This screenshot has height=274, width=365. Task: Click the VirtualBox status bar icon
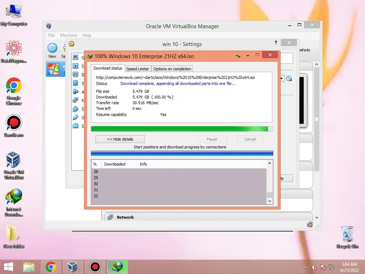pyautogui.click(x=310, y=225)
